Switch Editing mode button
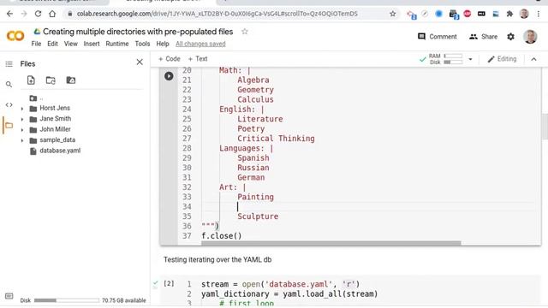 502,59
